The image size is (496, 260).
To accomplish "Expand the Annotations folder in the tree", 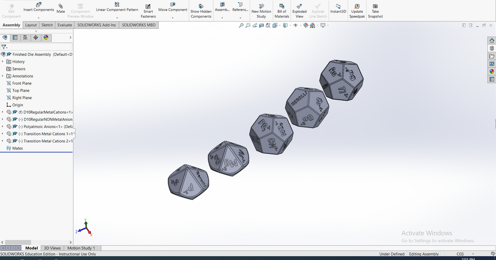I will coord(2,76).
